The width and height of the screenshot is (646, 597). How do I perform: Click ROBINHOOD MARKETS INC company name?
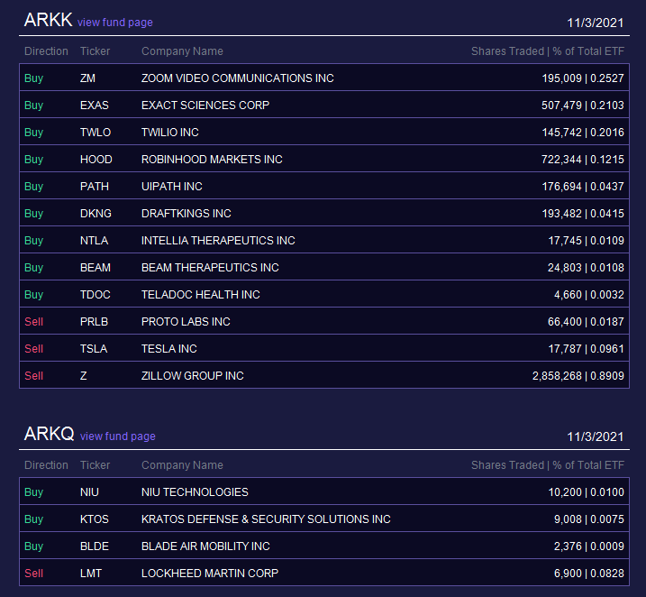[x=212, y=159]
